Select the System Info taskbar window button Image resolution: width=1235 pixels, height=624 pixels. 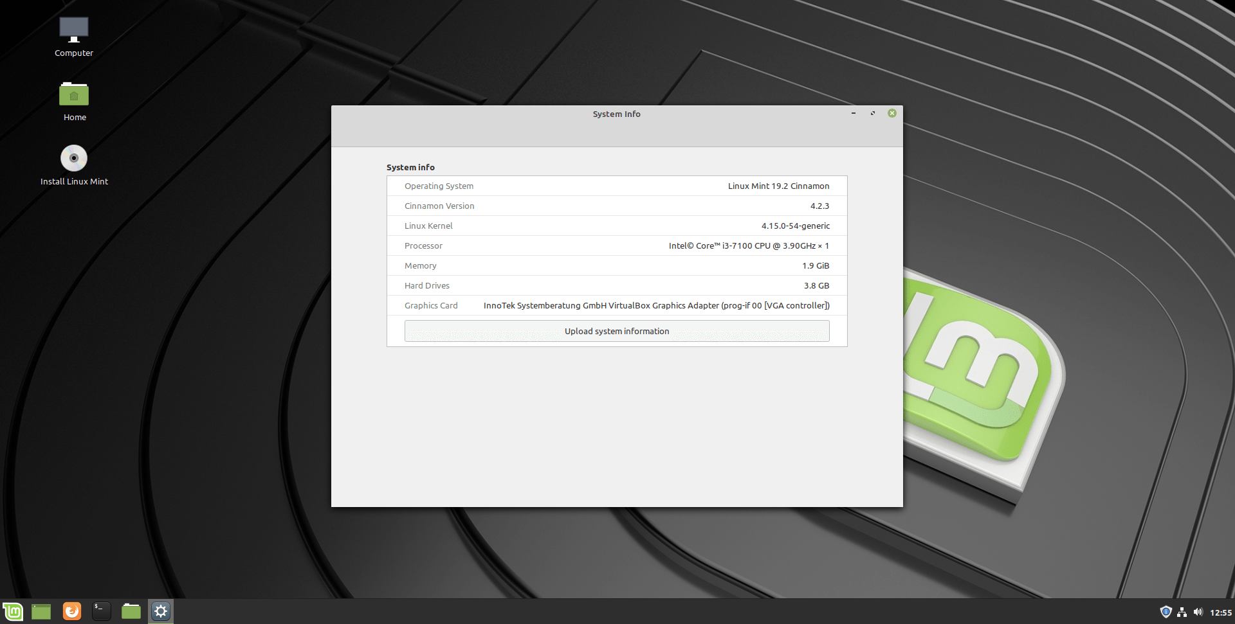coord(161,611)
